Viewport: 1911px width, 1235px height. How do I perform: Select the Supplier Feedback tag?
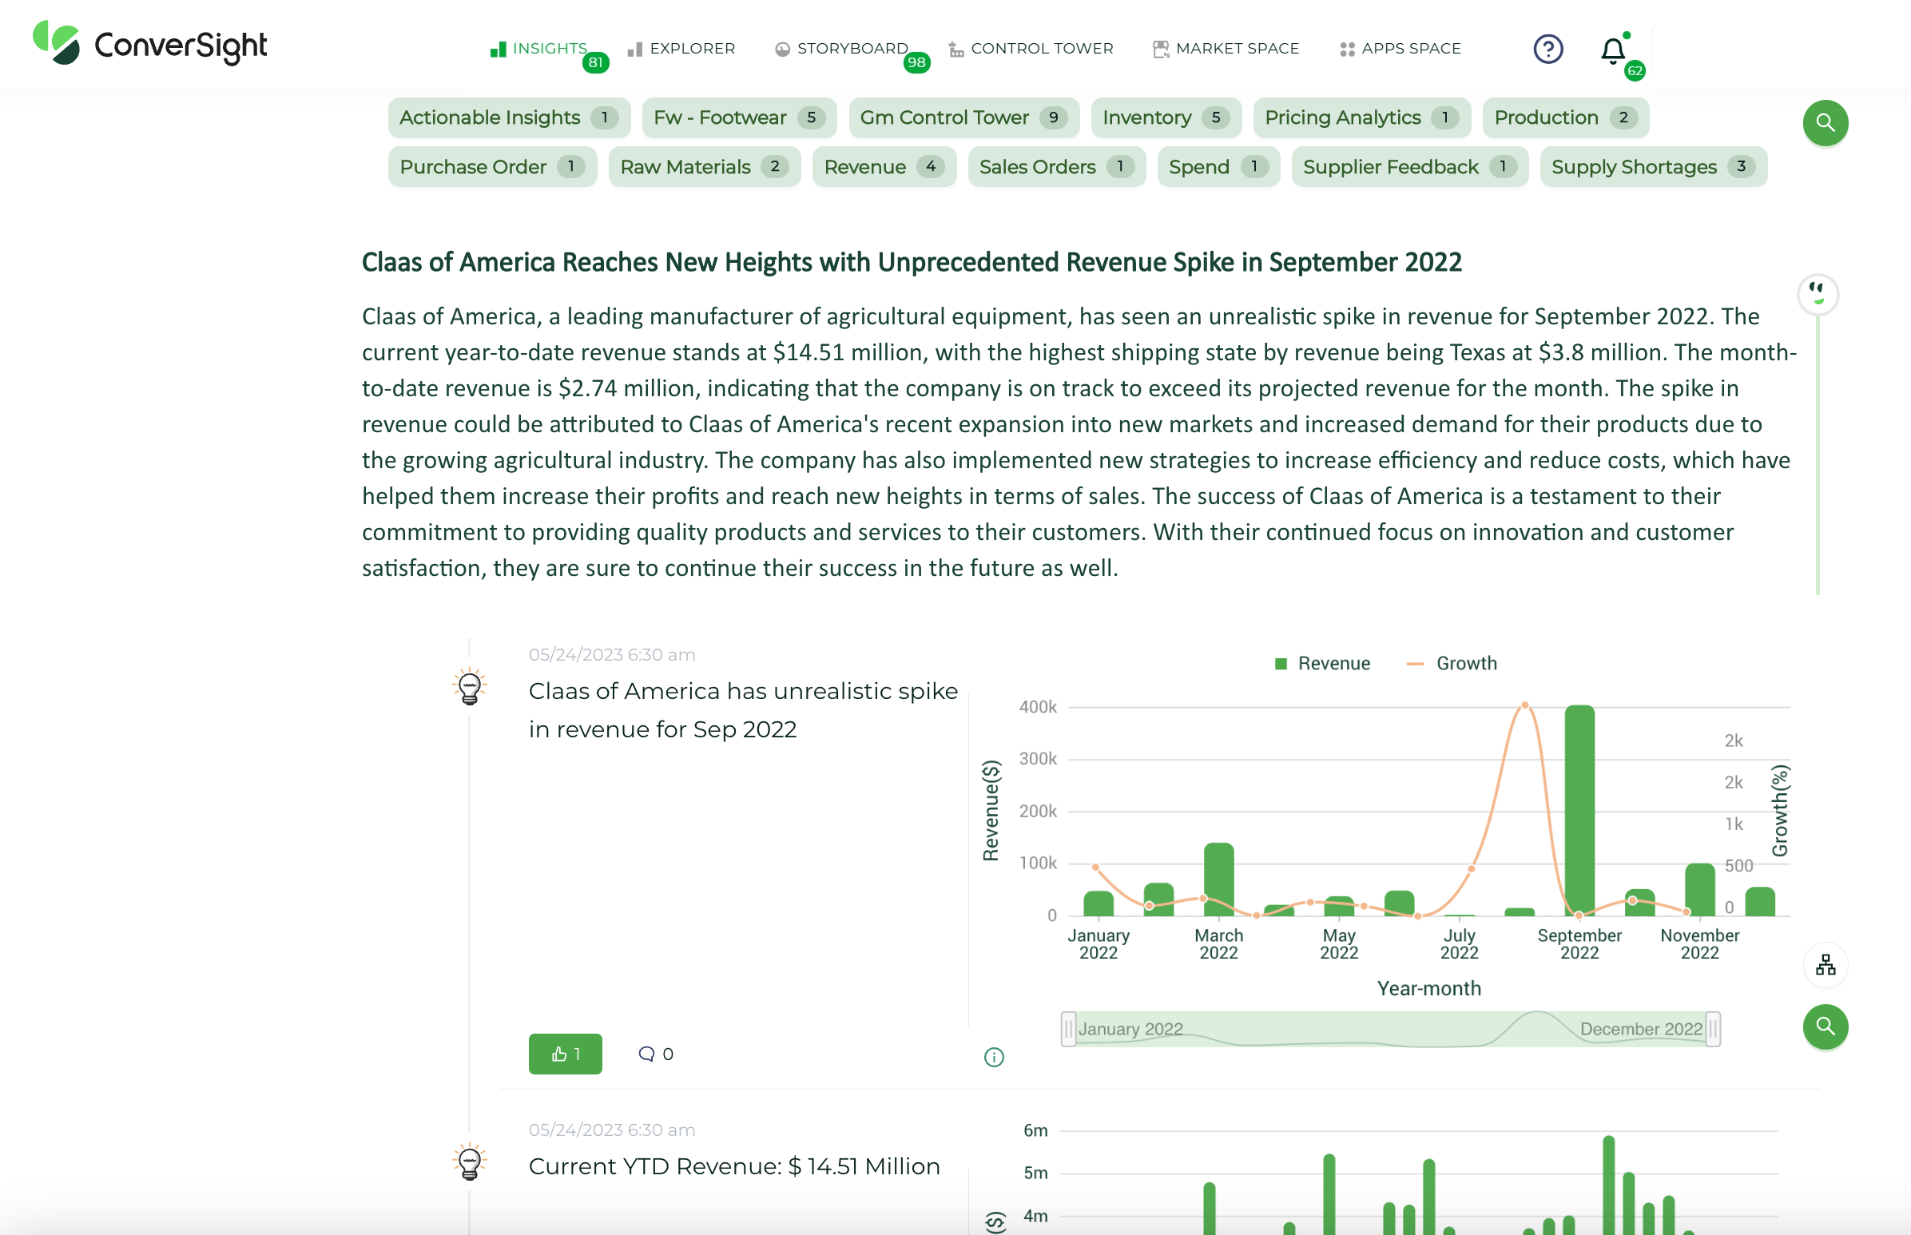coord(1410,167)
